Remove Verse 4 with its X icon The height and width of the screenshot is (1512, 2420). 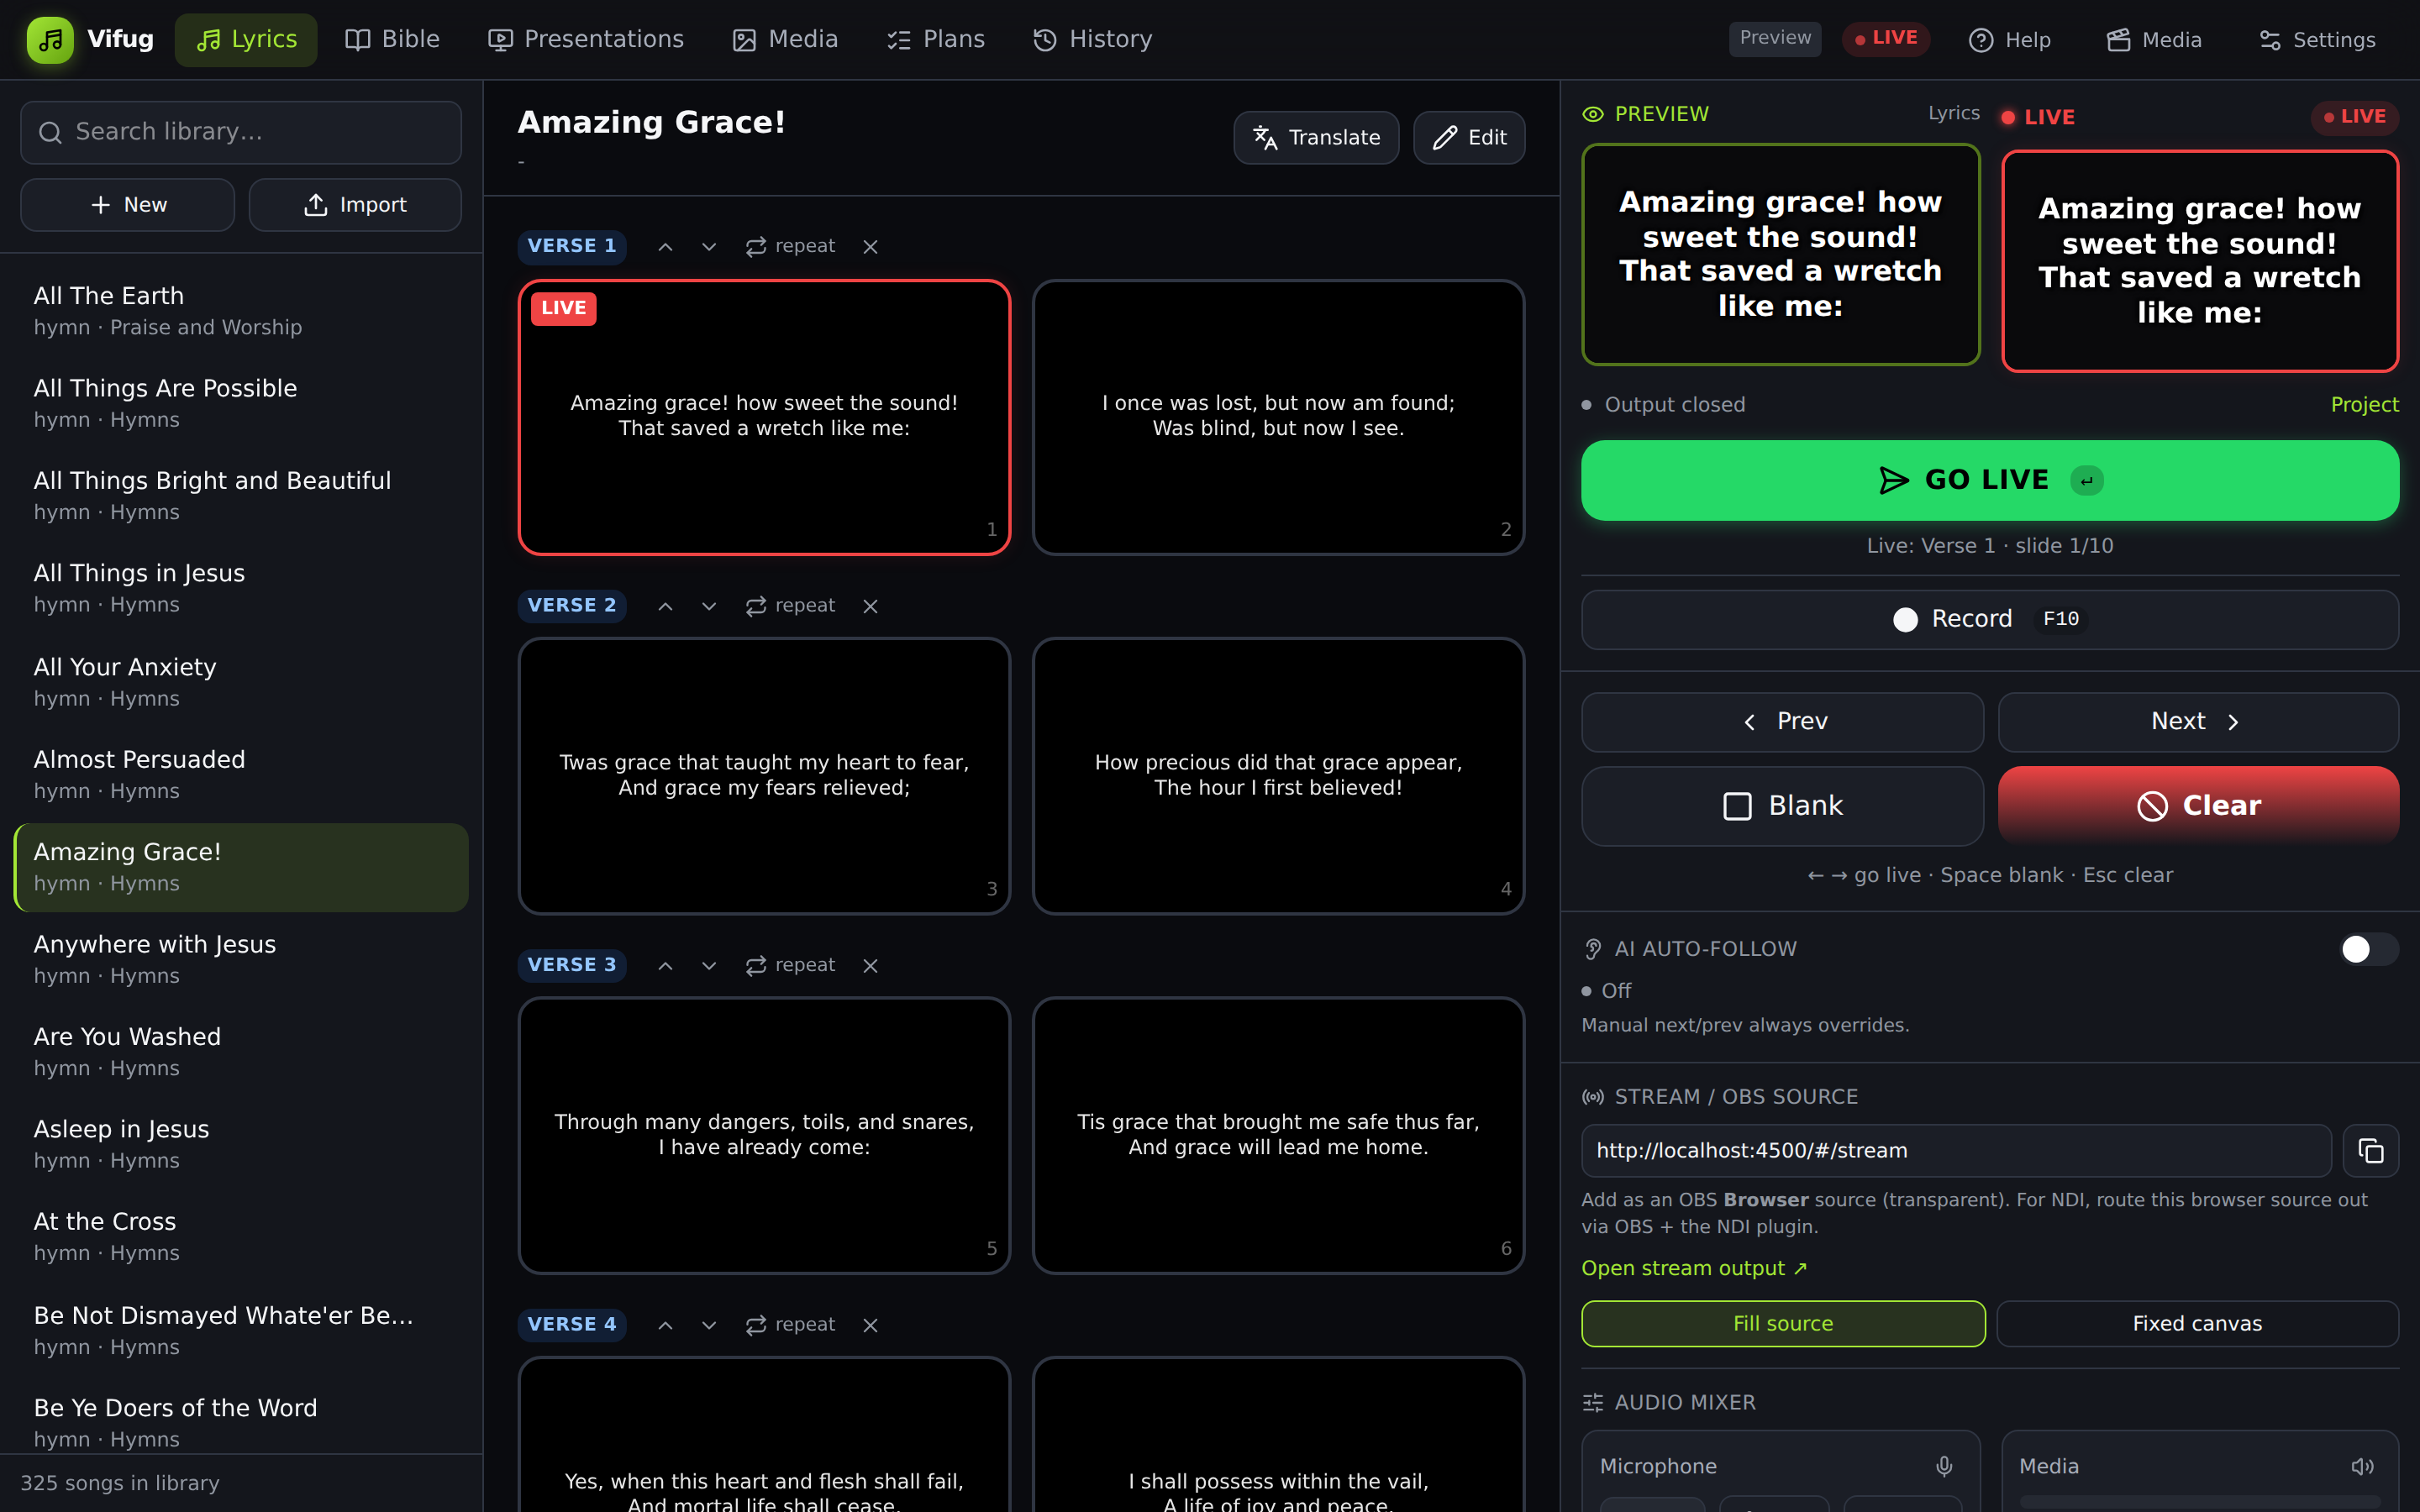pyautogui.click(x=870, y=1325)
